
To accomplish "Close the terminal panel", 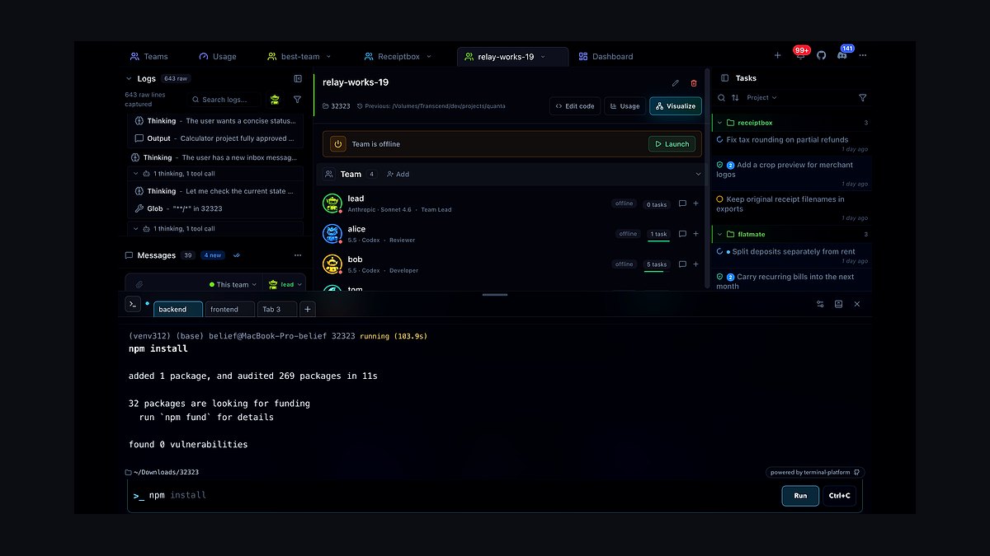I will 857,304.
